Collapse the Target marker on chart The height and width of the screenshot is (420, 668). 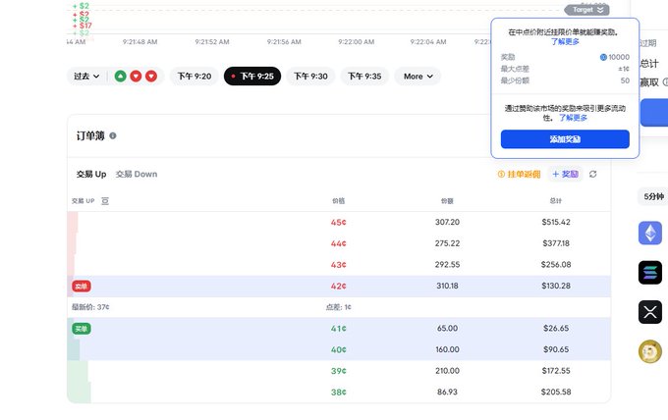pyautogui.click(x=586, y=10)
